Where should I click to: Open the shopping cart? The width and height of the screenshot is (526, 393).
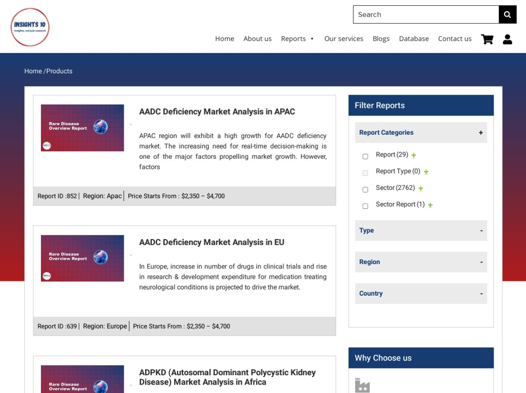coord(487,39)
